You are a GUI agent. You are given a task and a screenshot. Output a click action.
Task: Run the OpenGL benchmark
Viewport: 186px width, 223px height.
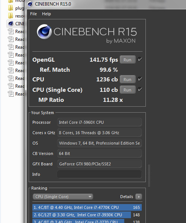[128, 60]
